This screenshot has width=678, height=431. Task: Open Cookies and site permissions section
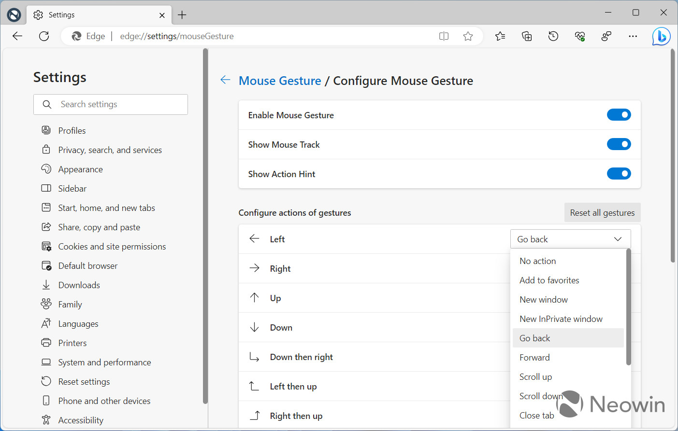[x=112, y=246]
